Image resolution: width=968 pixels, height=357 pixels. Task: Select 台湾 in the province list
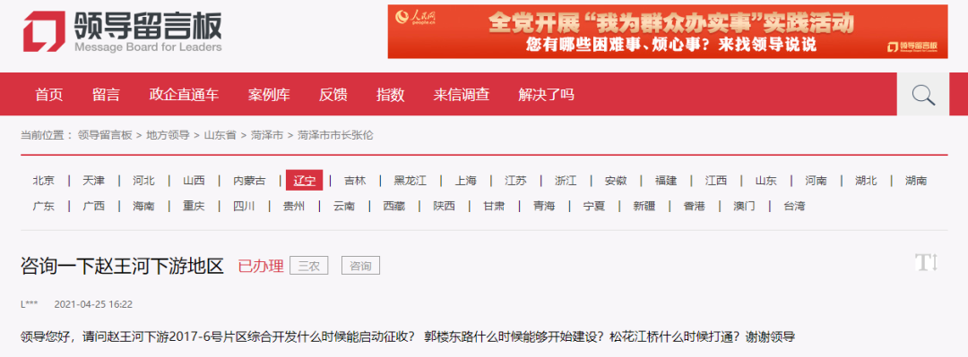coord(794,206)
